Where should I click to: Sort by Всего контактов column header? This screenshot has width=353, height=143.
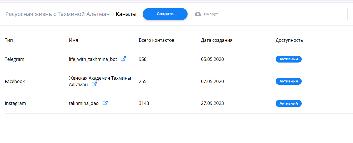click(156, 40)
